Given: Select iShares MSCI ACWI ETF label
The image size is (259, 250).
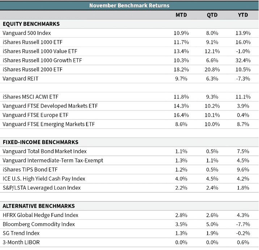Looking at the screenshot, I should pyautogui.click(x=30, y=97).
